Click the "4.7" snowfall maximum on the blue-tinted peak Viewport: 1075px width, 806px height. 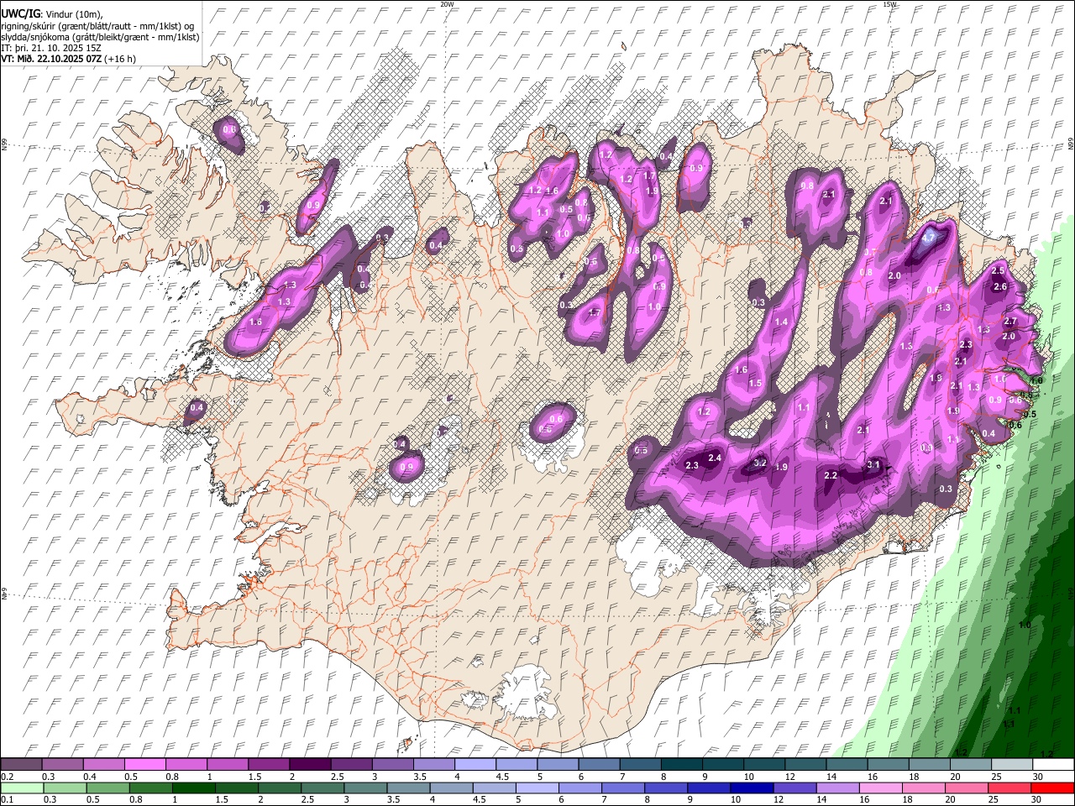coord(928,238)
